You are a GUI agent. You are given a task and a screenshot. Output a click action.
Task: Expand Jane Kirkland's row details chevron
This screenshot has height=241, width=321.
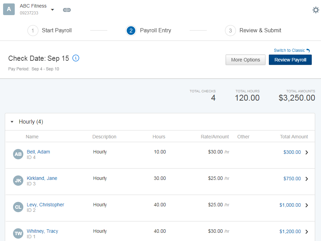(x=307, y=179)
